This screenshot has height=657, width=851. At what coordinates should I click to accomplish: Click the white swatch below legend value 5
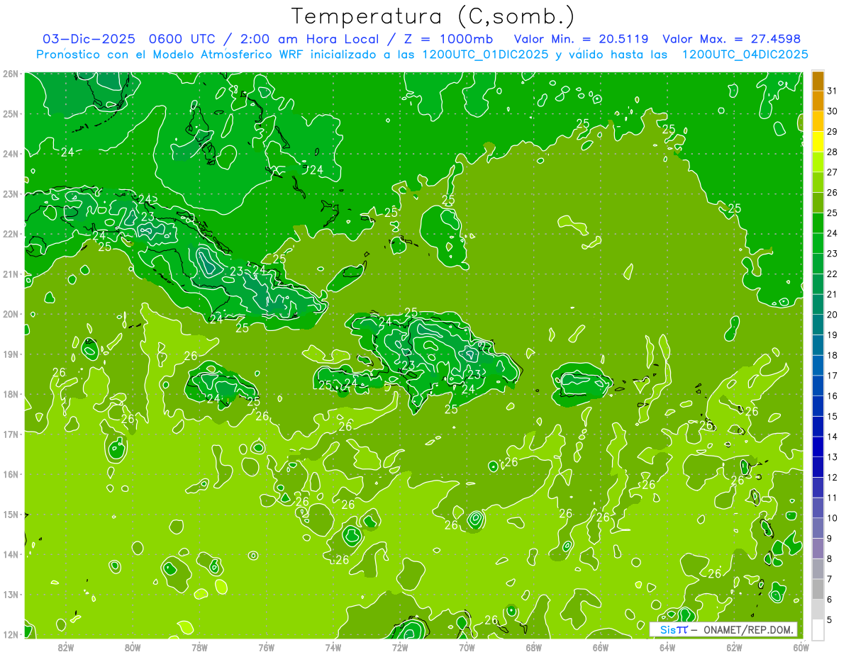coord(818,629)
